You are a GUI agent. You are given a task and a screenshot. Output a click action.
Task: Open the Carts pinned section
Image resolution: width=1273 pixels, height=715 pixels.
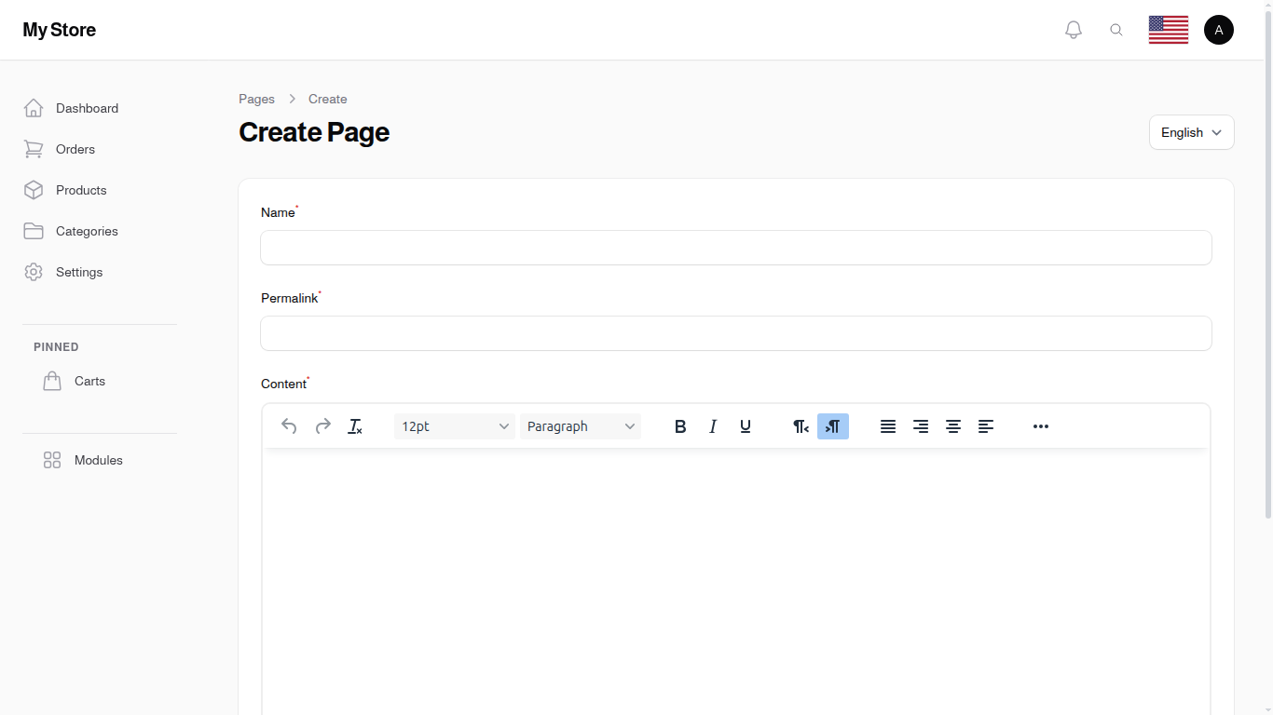[x=89, y=381]
